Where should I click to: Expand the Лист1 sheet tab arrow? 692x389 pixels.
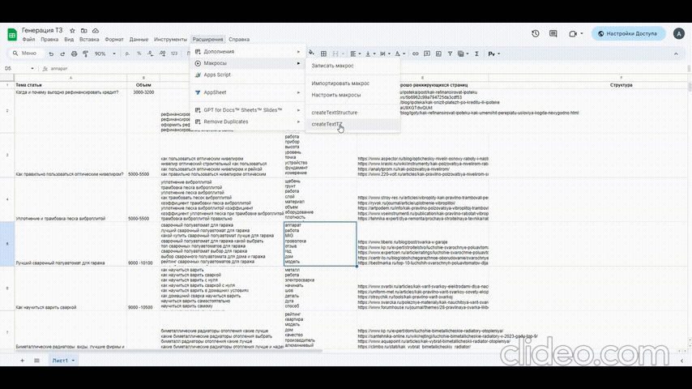click(x=73, y=360)
